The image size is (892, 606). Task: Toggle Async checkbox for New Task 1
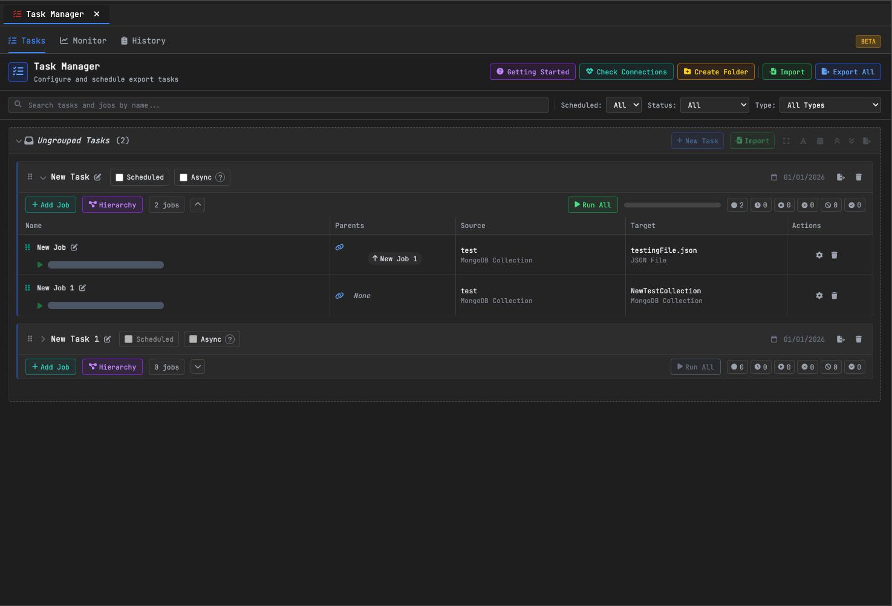194,339
